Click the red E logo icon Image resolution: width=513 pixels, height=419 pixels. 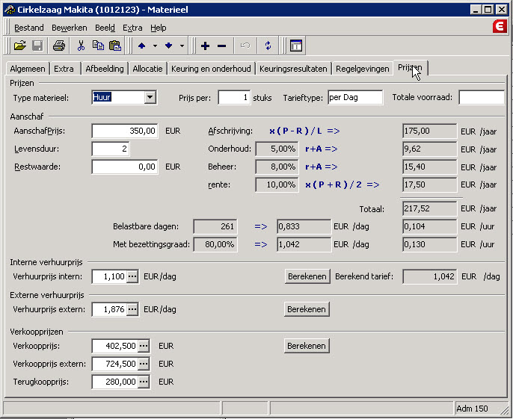(500, 26)
